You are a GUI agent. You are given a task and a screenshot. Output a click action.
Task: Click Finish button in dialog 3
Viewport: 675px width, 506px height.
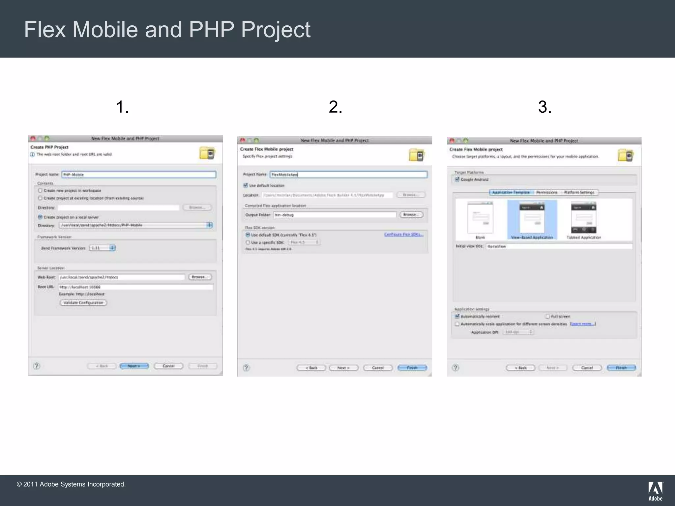tap(622, 368)
